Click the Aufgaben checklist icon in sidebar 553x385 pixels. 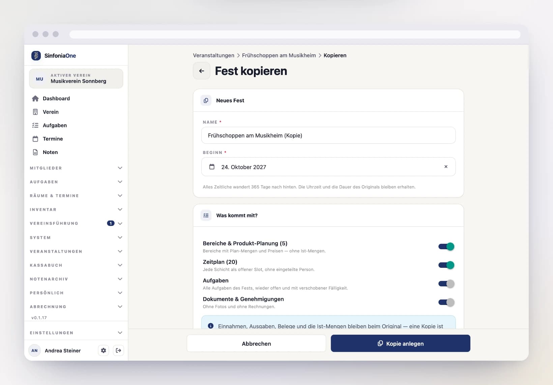[35, 125]
